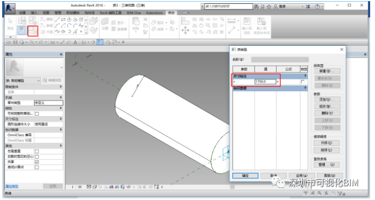Collapse the 尺寸标注 group in Family Types dialog

305,76
